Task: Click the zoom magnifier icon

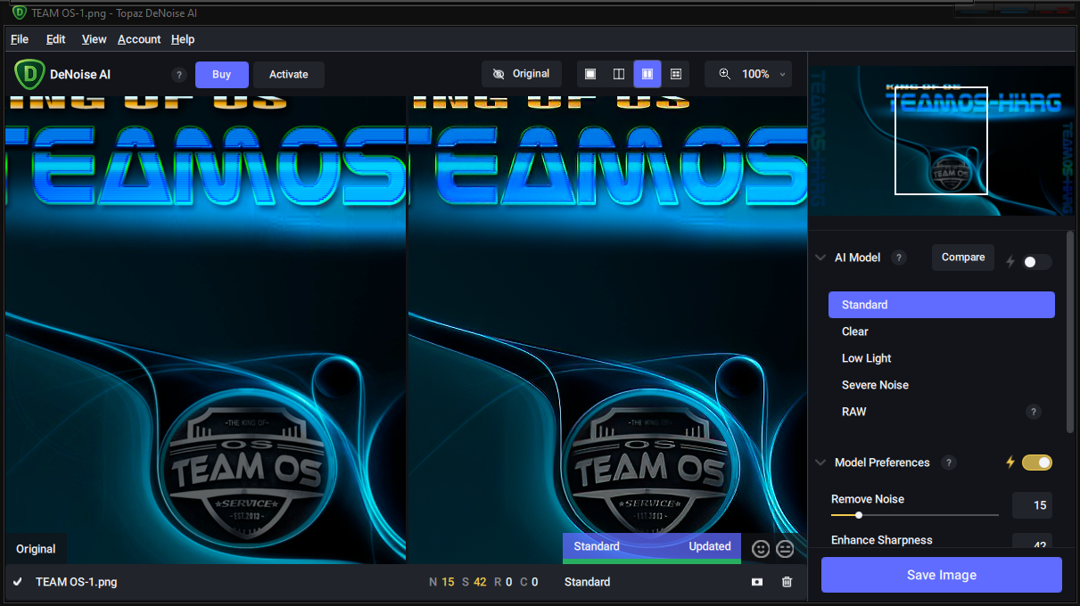Action: [724, 74]
